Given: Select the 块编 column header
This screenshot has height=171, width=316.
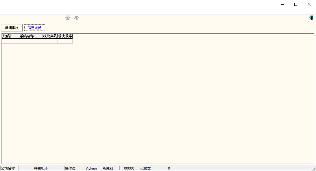Looking at the screenshot, I should click(x=6, y=36).
